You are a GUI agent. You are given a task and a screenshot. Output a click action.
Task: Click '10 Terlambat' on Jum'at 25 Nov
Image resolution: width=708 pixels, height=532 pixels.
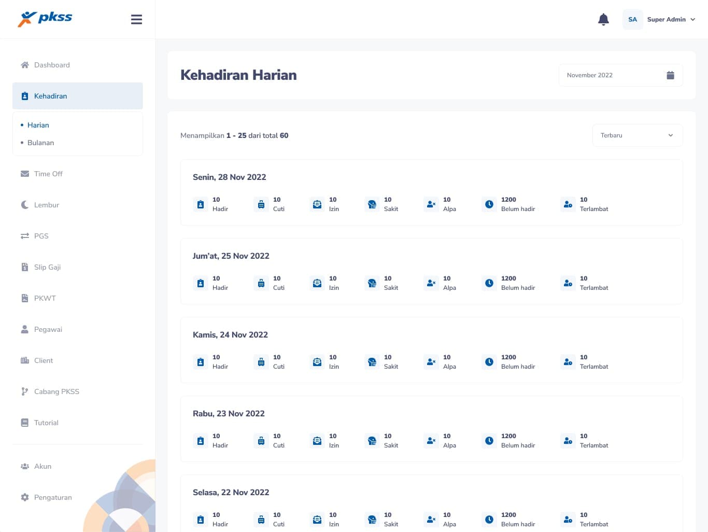594,283
